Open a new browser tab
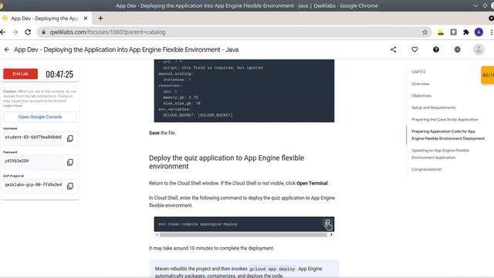494x278 pixels. [x=100, y=19]
